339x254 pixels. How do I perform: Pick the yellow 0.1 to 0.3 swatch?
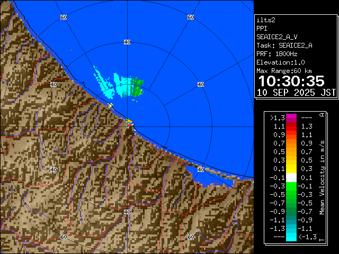point(291,169)
